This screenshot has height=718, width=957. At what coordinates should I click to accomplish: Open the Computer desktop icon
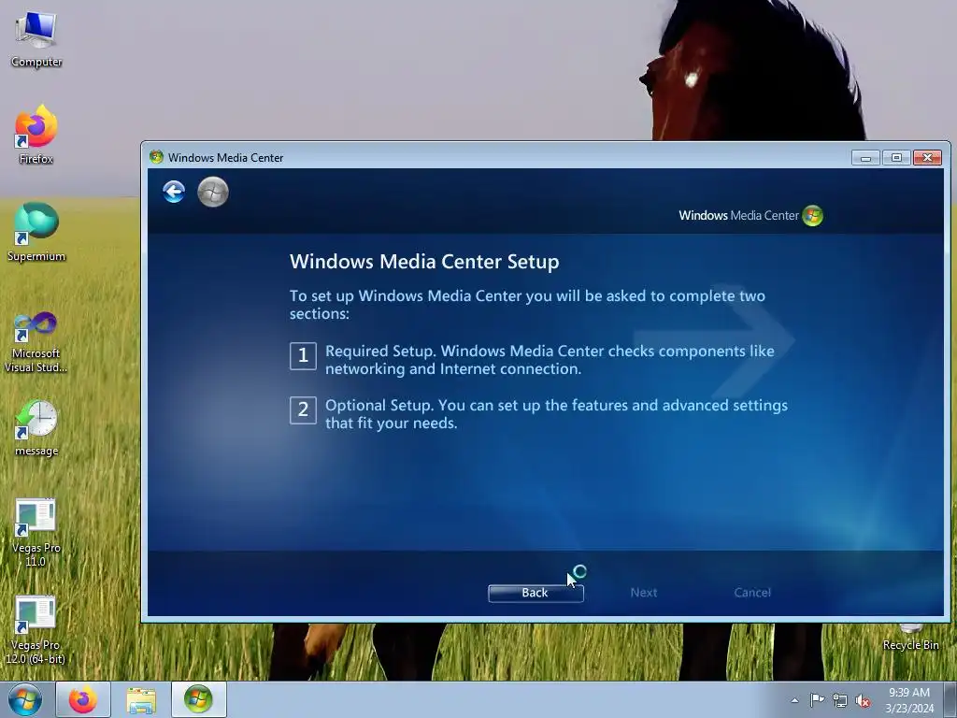coord(36,39)
